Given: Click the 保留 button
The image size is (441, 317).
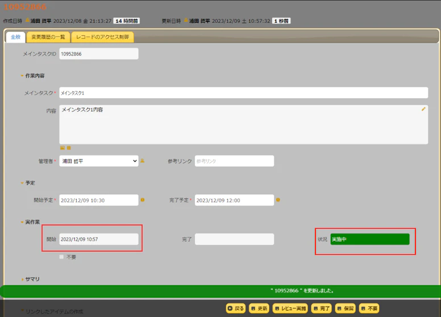Looking at the screenshot, I should coord(346,308).
